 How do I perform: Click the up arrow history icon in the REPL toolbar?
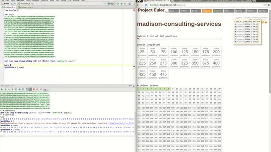point(9,90)
